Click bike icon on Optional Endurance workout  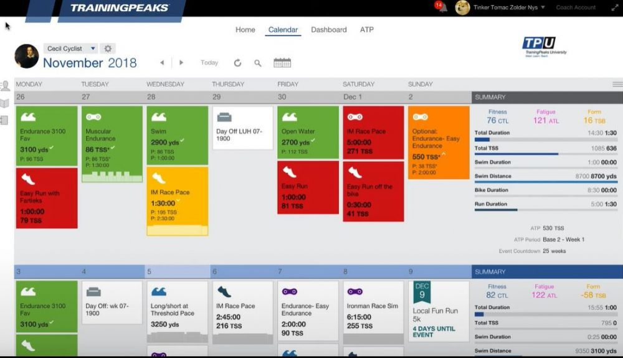421,116
